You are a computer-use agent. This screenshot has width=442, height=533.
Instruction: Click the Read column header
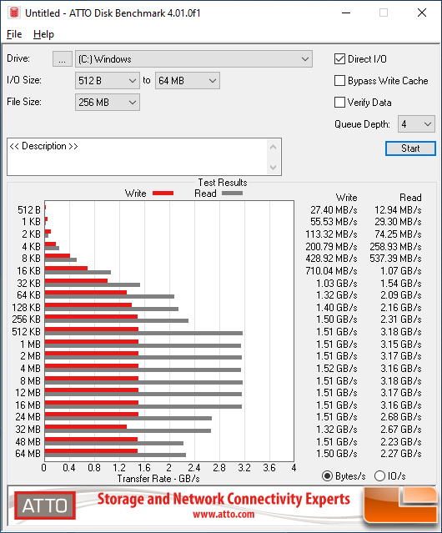410,198
